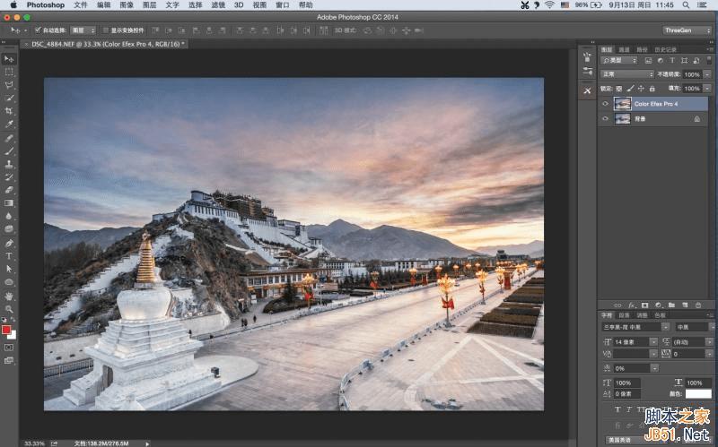The height and width of the screenshot is (447, 718).
Task: Toggle Auto-Select checkbox in options bar
Action: pos(38,30)
